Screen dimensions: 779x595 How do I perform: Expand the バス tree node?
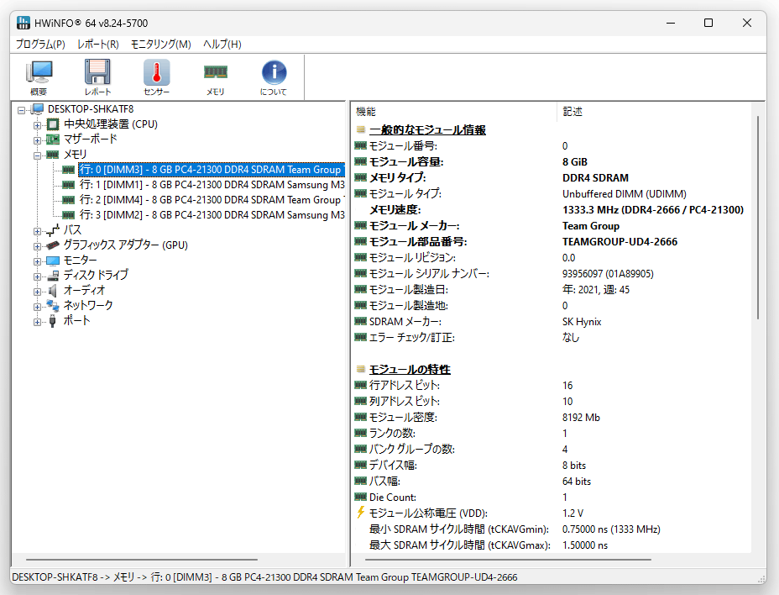tap(37, 231)
